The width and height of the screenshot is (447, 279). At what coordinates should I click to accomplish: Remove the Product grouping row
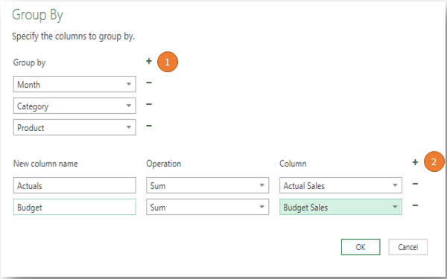[x=149, y=126]
